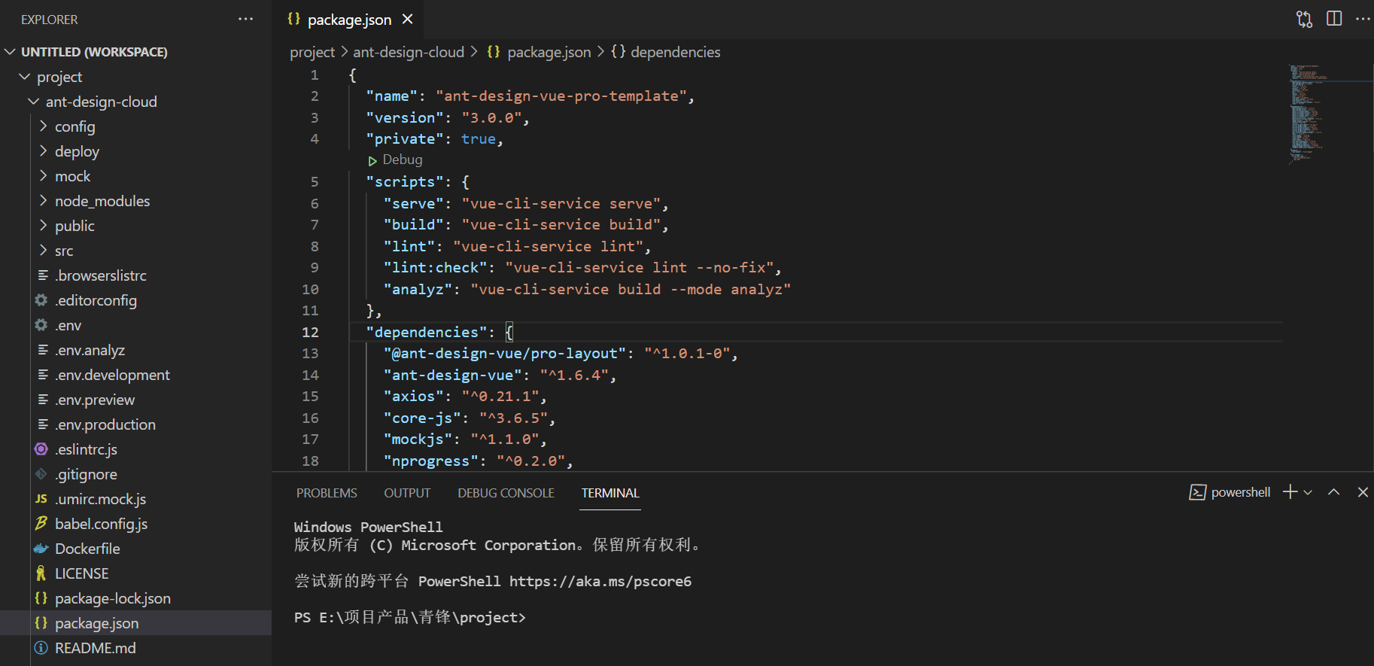Open editor more actions ellipsis
The height and width of the screenshot is (666, 1374).
pyautogui.click(x=1363, y=19)
